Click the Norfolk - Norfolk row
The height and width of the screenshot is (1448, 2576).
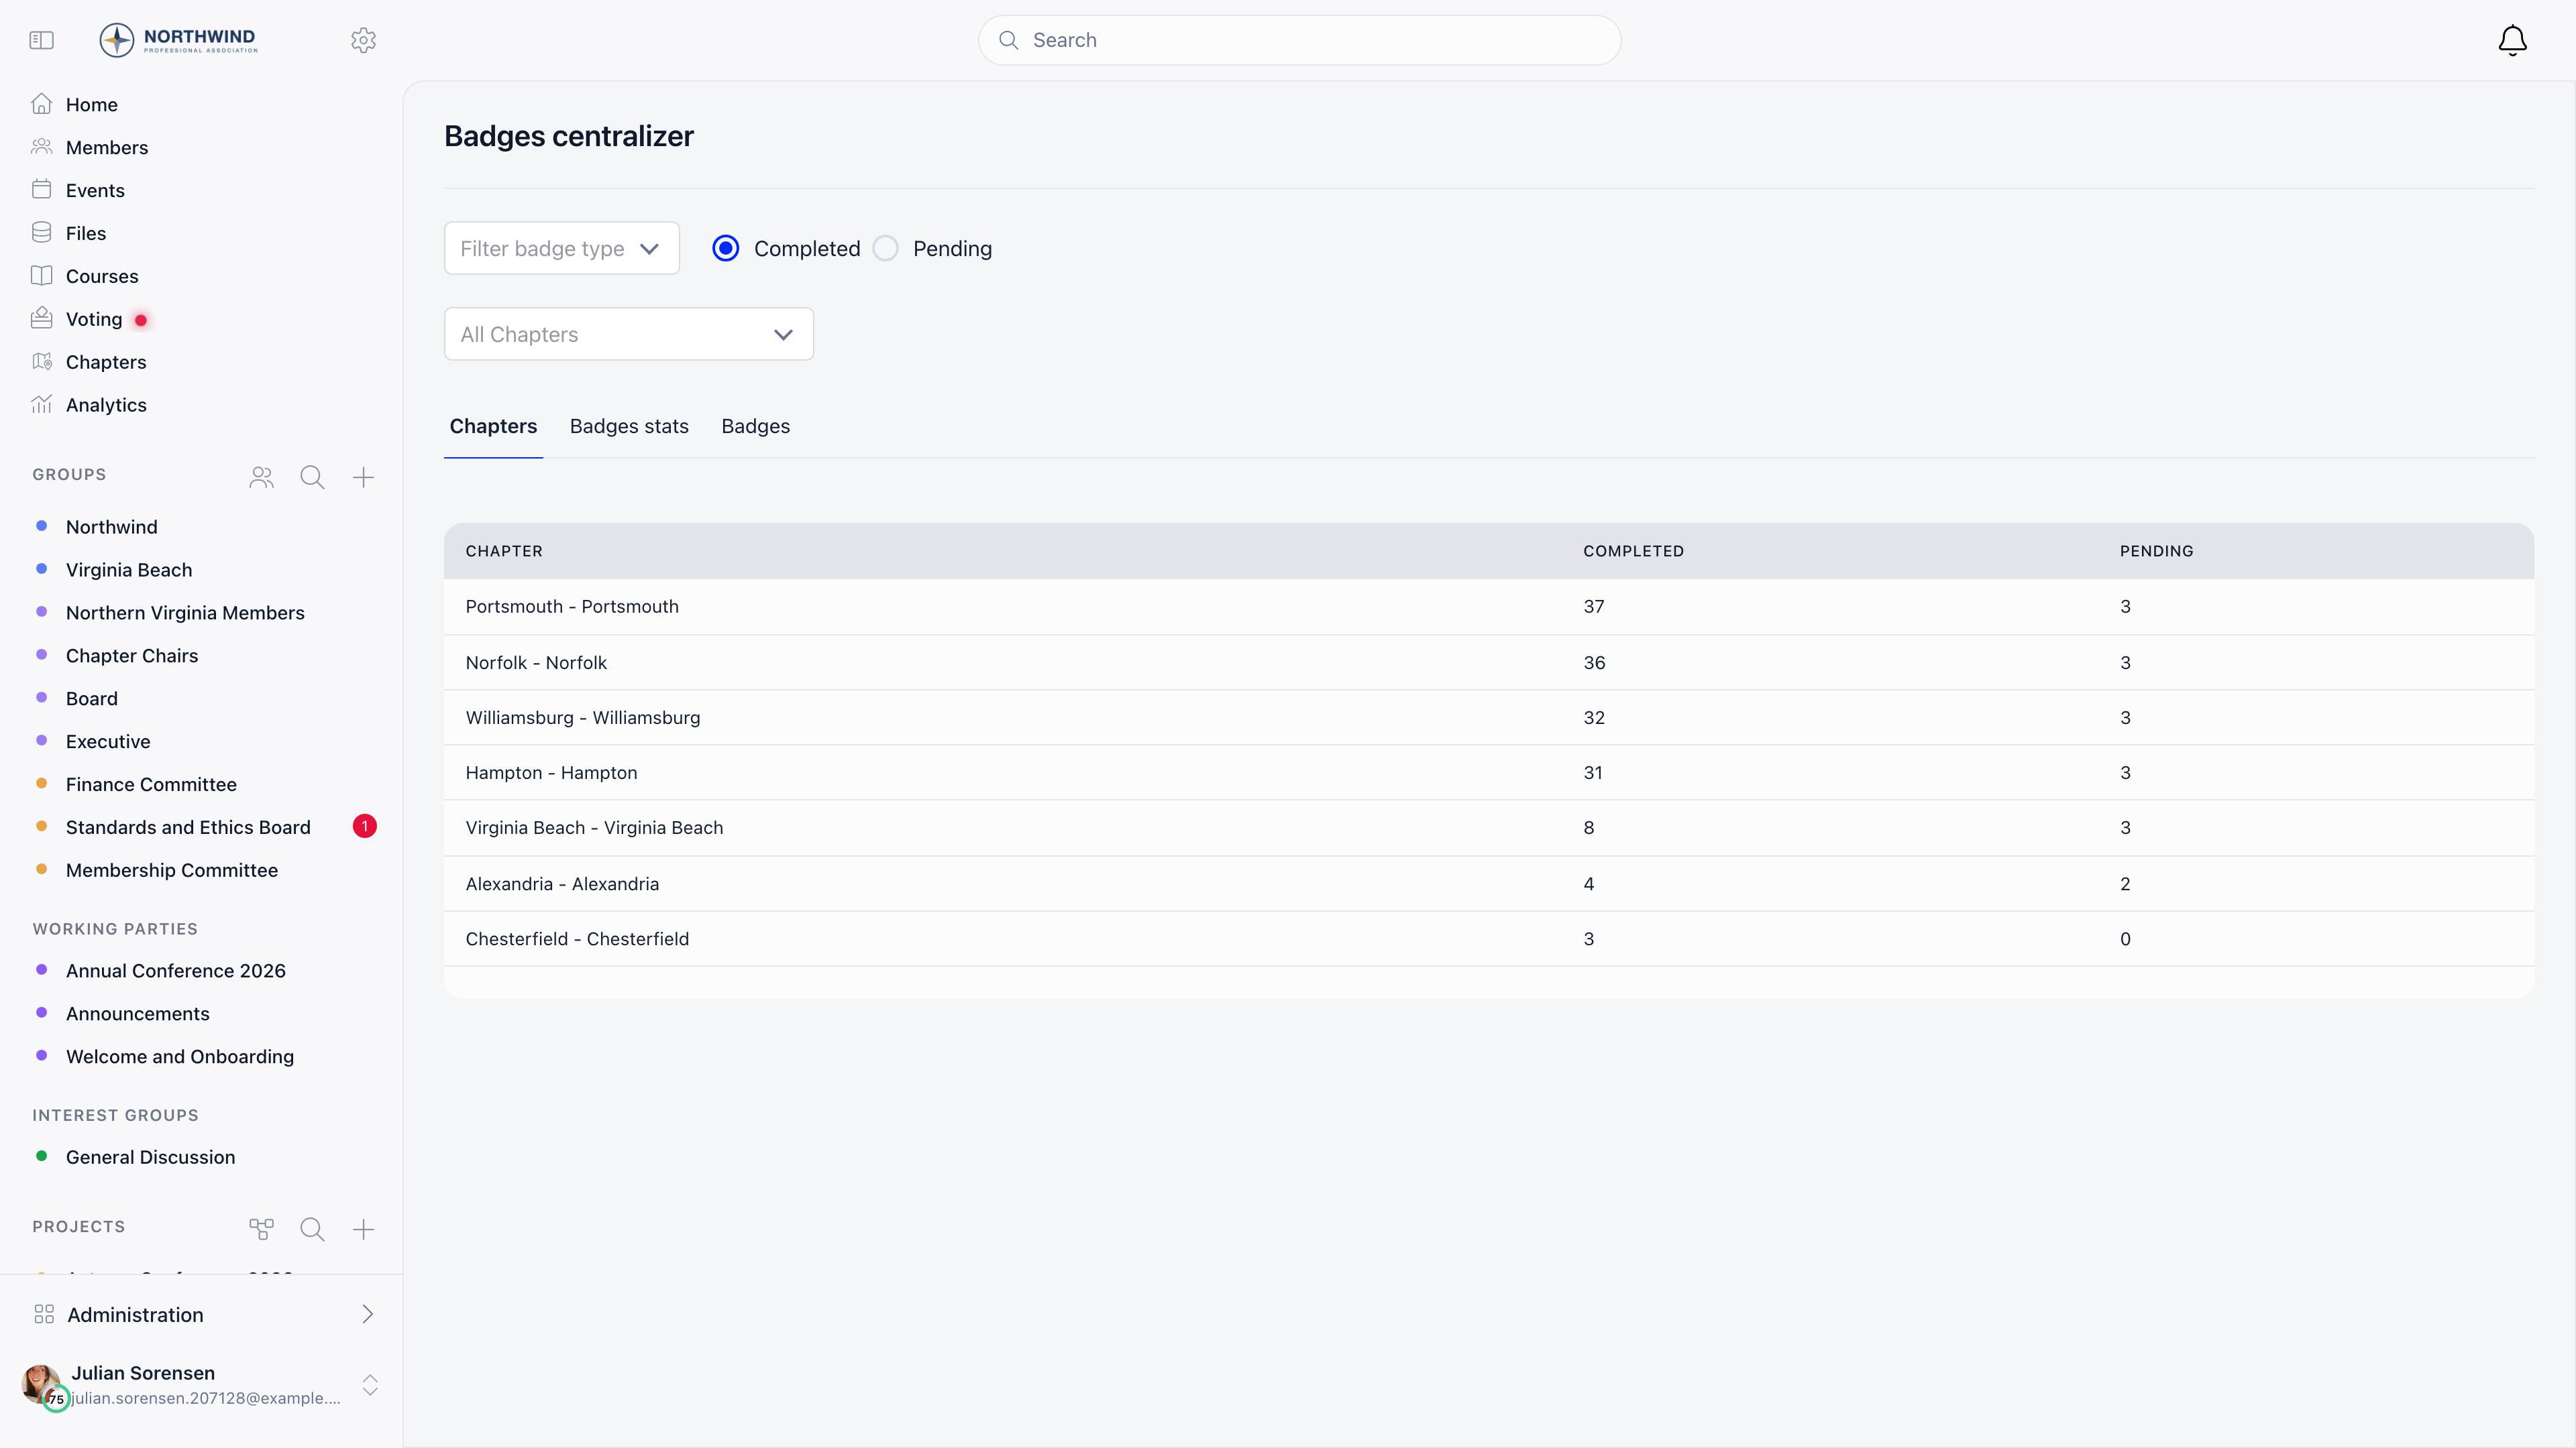1489,662
